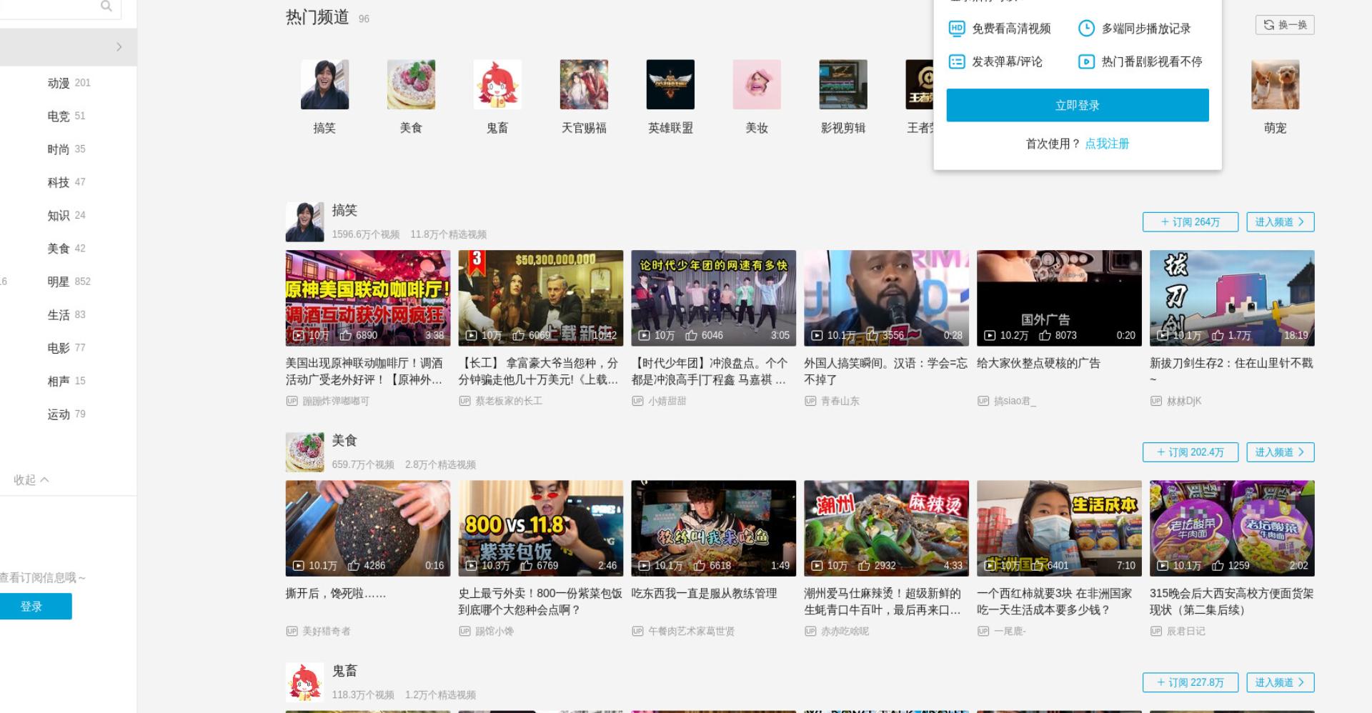Click the 立即登录 button in the popup
The image size is (1372, 713).
[1078, 105]
